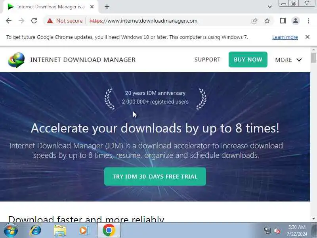Click the BUY NOW button

tap(248, 59)
